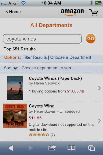Tap the < Home back button
The height and width of the screenshot is (155, 103).
[13, 12]
